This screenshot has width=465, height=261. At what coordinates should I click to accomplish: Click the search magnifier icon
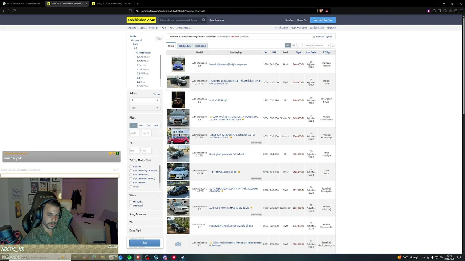pyautogui.click(x=203, y=20)
